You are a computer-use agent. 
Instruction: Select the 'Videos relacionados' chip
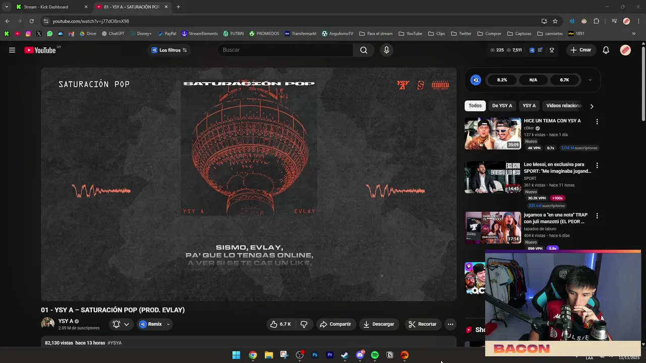point(564,106)
